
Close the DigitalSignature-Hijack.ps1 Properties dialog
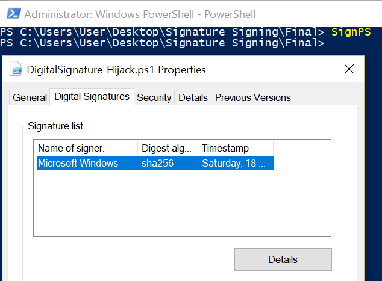coord(349,69)
